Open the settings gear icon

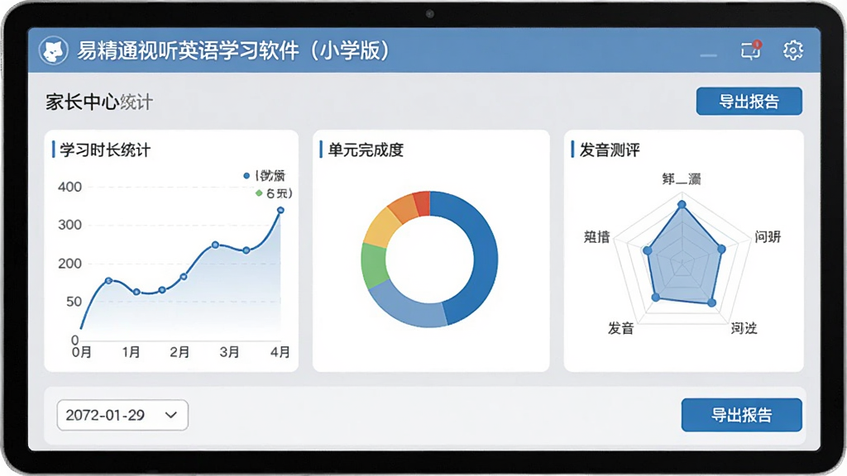[793, 50]
